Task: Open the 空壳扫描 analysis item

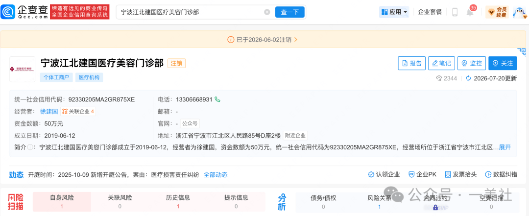Action: 491,202
